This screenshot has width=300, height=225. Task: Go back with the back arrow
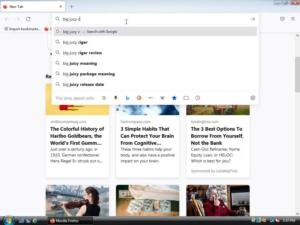click(7, 19)
